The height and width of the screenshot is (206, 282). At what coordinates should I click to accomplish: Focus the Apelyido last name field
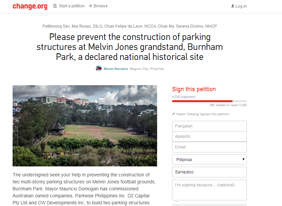tap(209, 136)
